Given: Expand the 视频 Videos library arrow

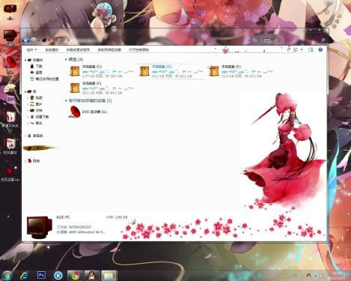Looking at the screenshot, I should click(x=28, y=97).
